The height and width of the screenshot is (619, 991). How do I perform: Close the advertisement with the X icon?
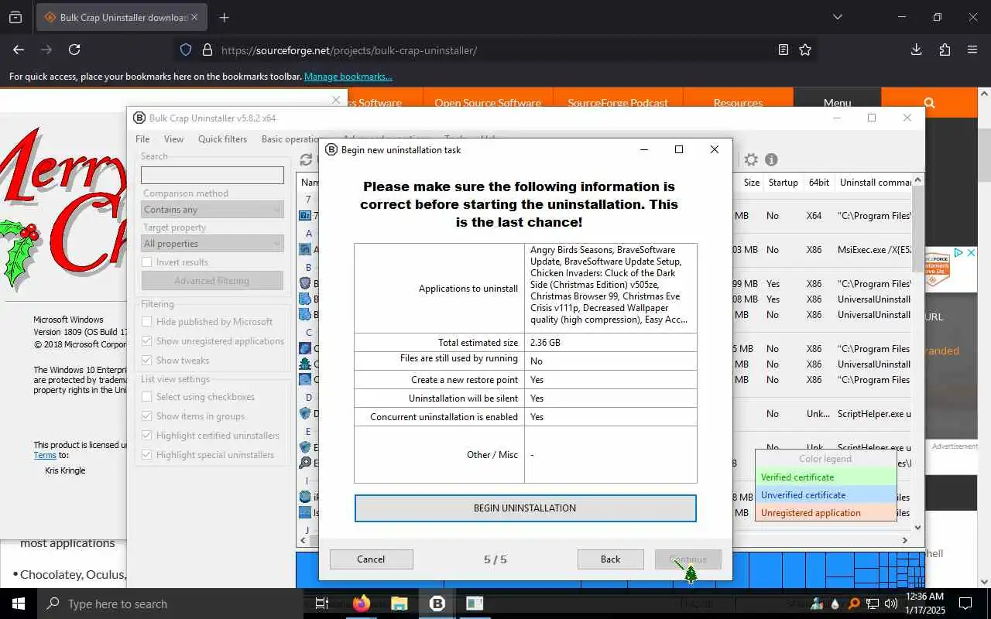[971, 253]
